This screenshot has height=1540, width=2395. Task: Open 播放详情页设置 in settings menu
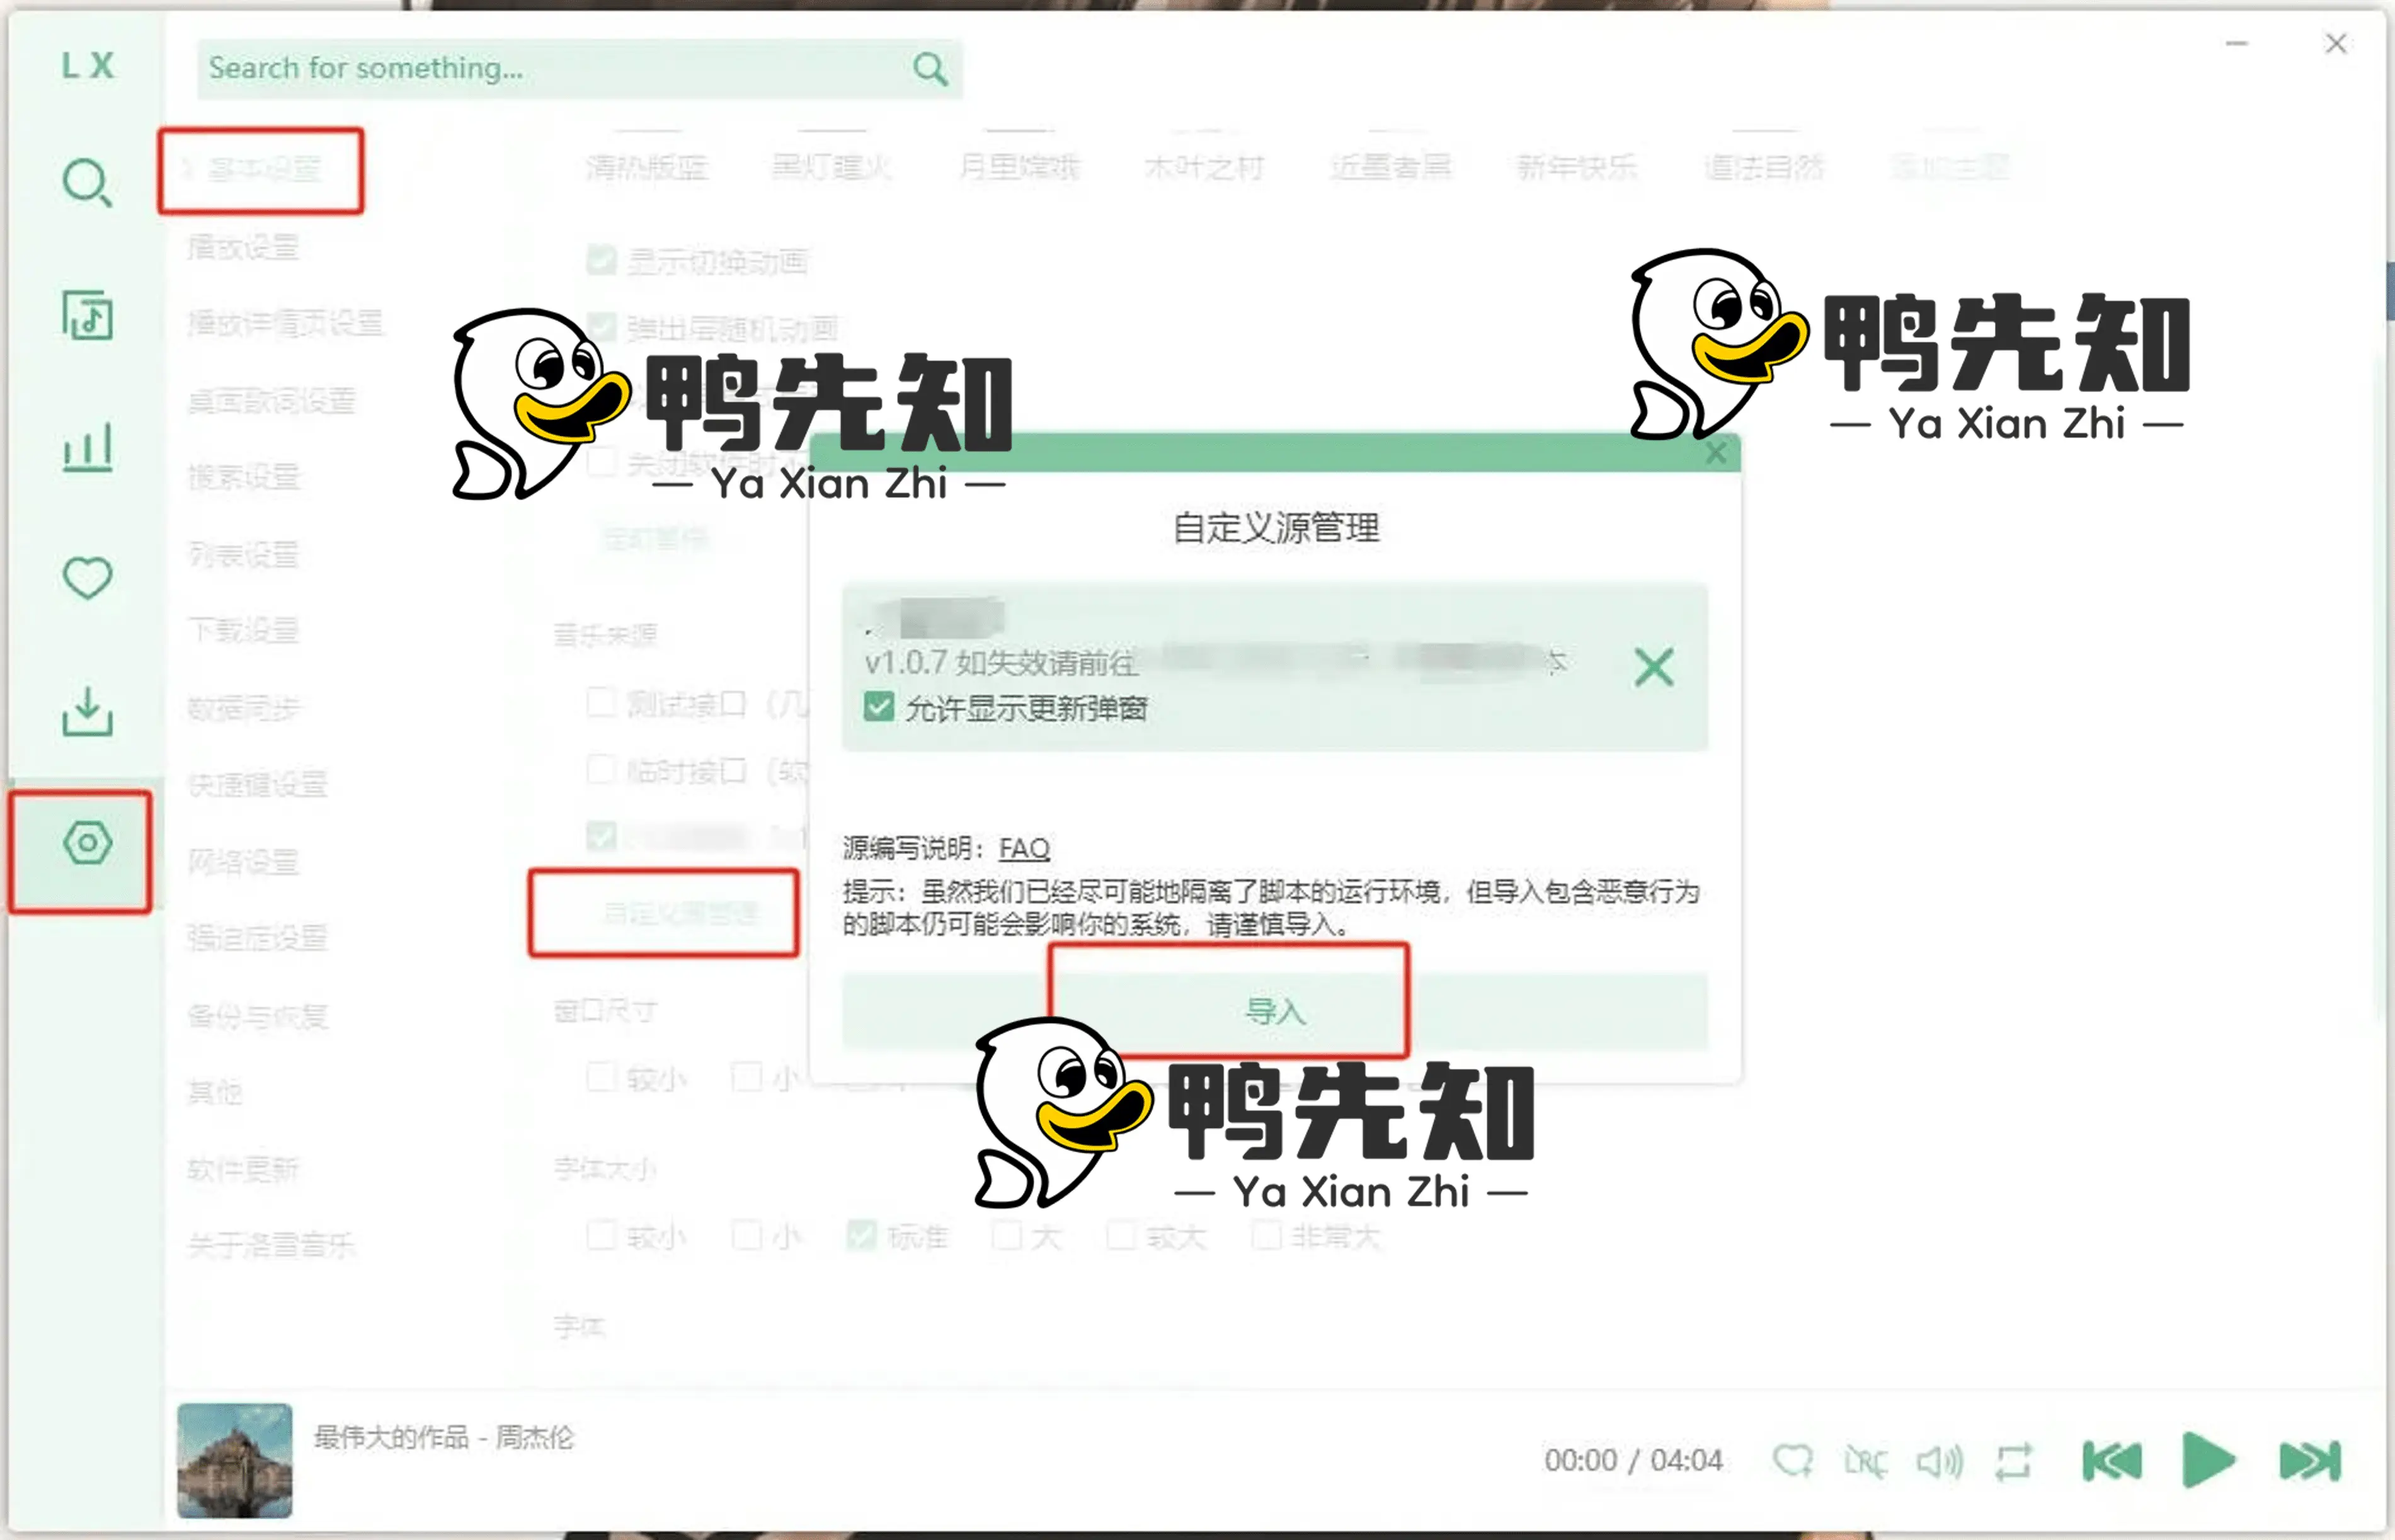tap(285, 323)
